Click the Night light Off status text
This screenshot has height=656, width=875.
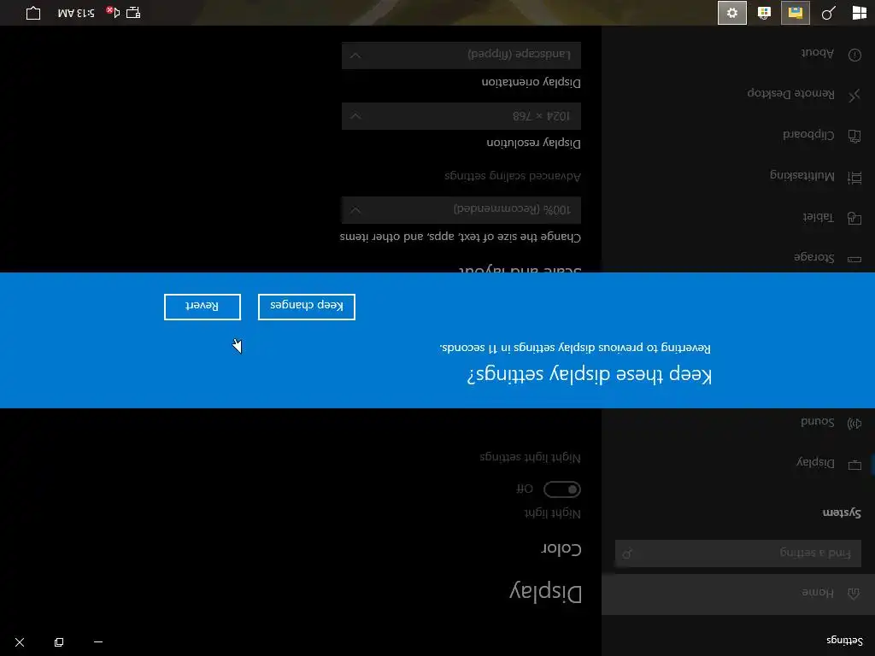click(x=524, y=489)
